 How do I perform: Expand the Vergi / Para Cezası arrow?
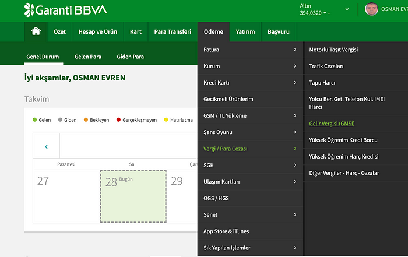point(295,149)
